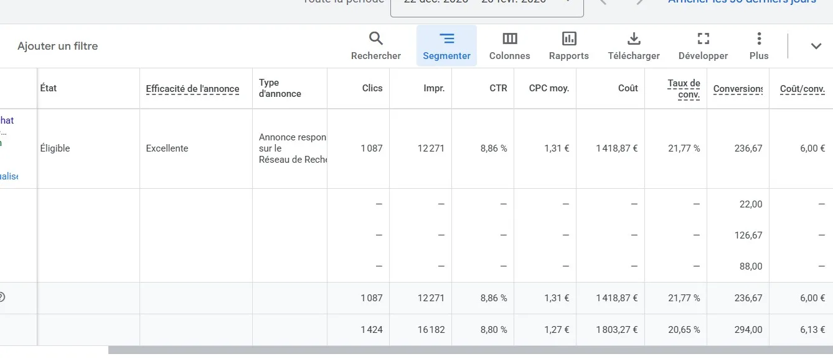This screenshot has height=359, width=833.
Task: Click the 1 803,27 € total cost value
Action: point(617,330)
